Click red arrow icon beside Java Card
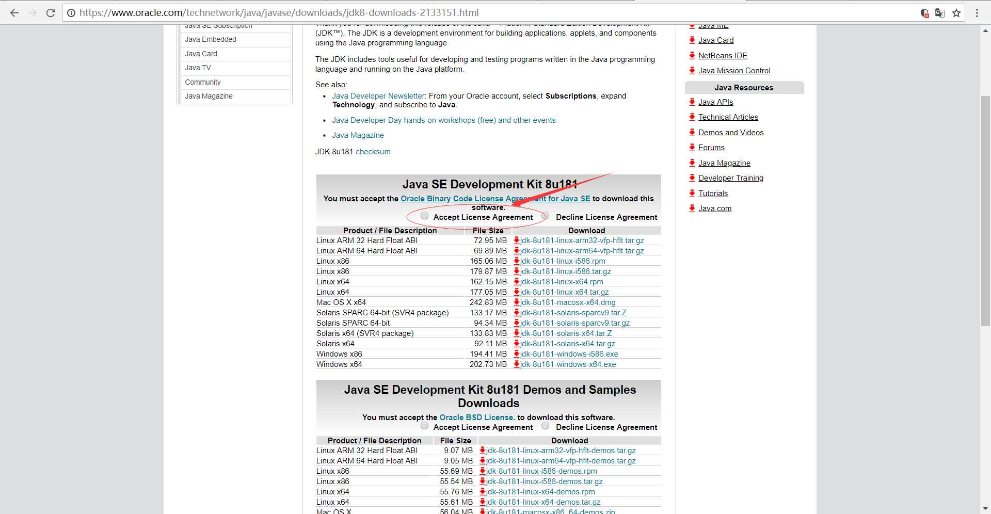 click(692, 40)
